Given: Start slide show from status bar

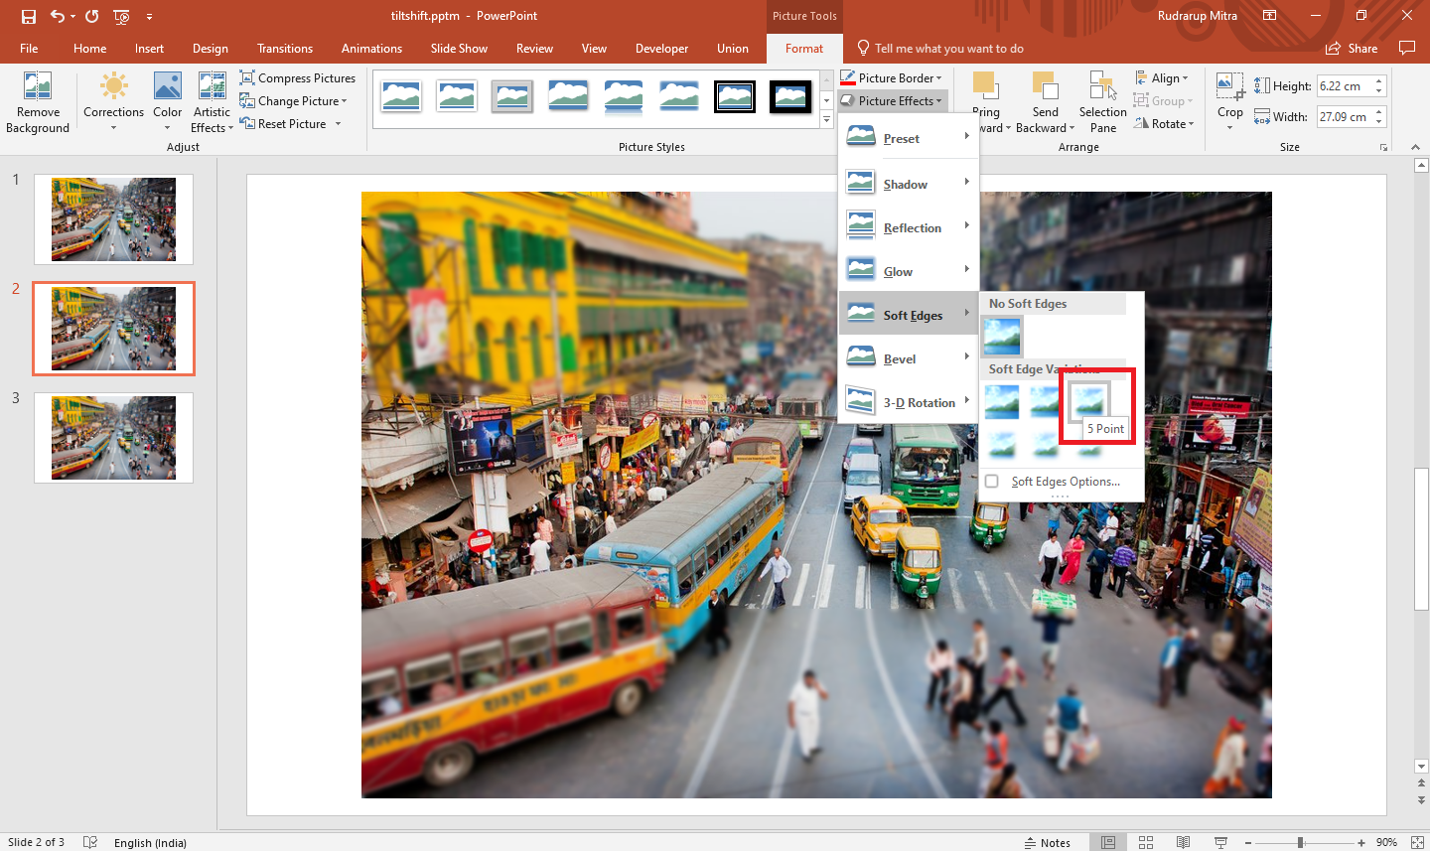Looking at the screenshot, I should pyautogui.click(x=1220, y=842).
